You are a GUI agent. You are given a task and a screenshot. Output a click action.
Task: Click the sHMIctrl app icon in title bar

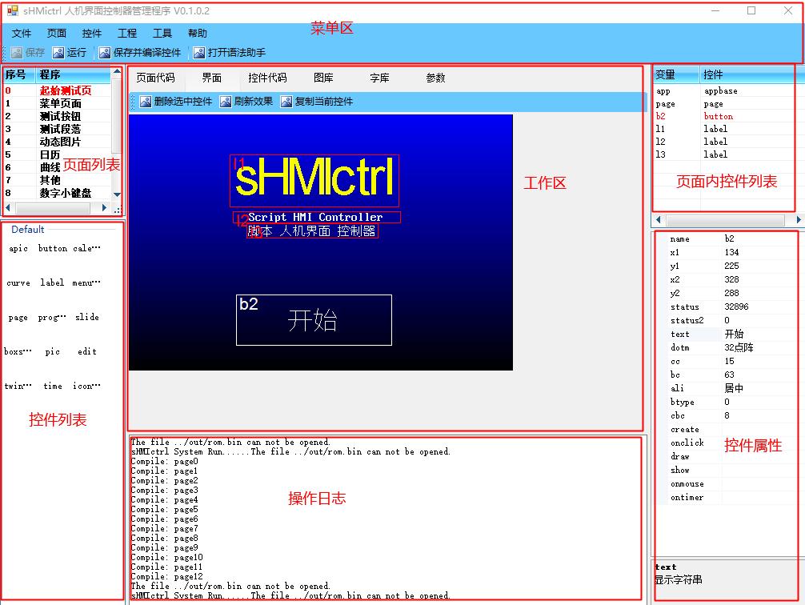pos(12,10)
